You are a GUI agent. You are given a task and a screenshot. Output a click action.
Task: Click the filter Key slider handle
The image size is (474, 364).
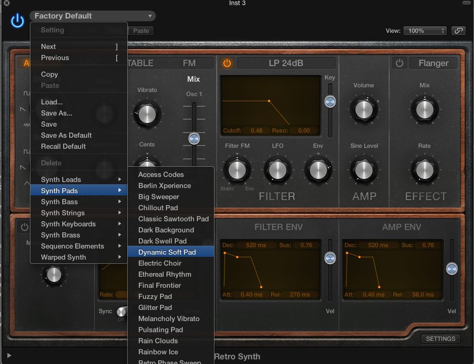(x=330, y=102)
